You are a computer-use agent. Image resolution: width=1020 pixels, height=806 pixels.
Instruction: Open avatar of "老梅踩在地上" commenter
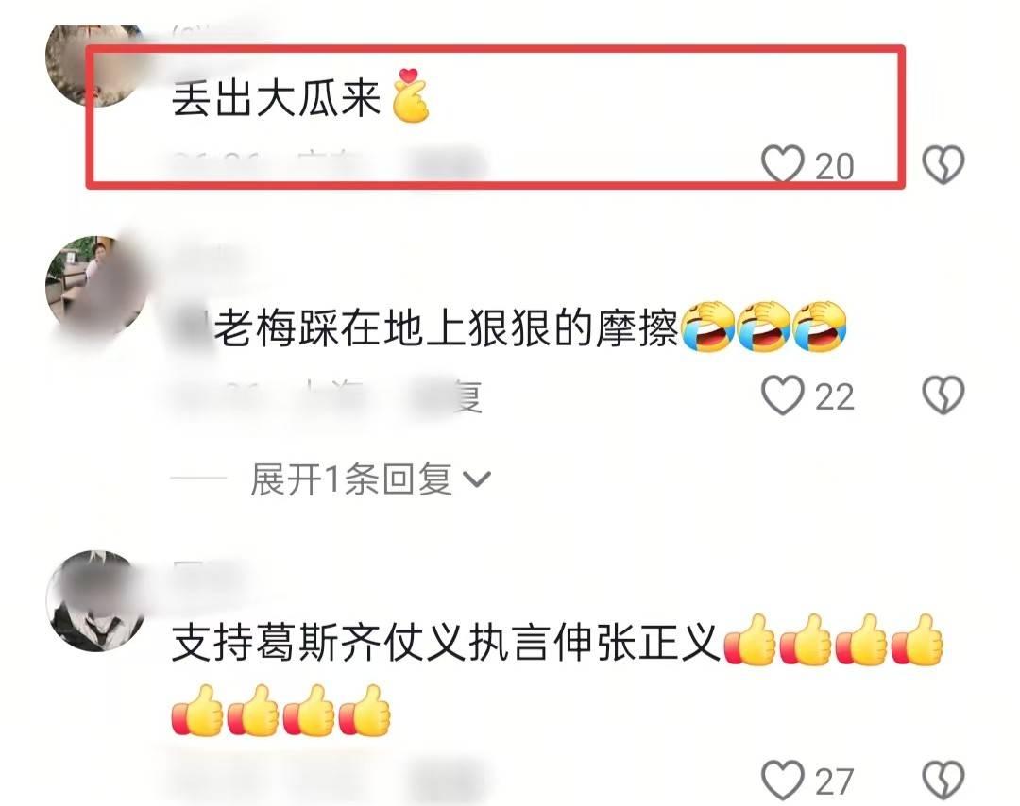pyautogui.click(x=96, y=286)
